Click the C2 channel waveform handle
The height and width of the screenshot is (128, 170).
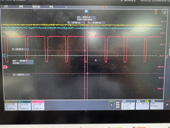pyautogui.click(x=5, y=56)
